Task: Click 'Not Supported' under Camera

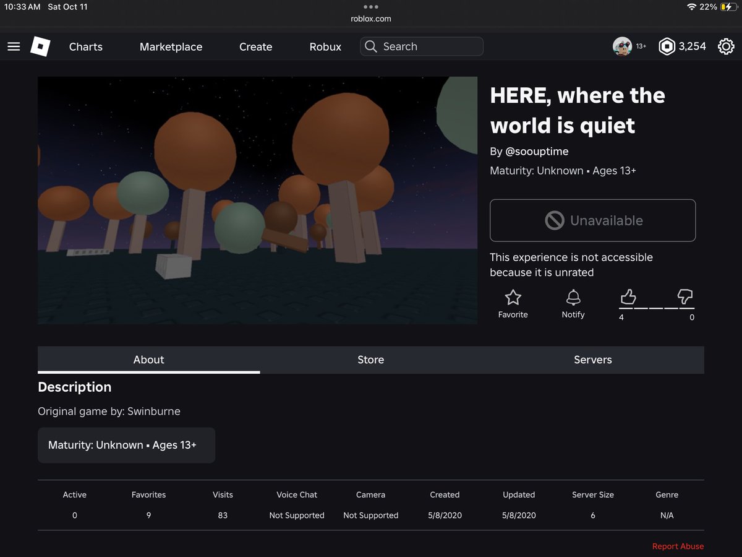Action: 371,515
